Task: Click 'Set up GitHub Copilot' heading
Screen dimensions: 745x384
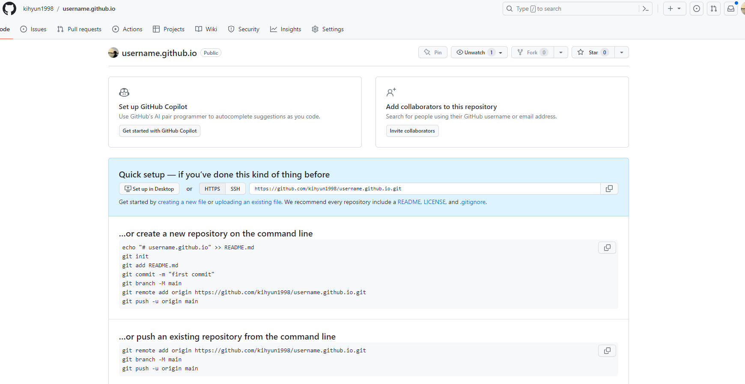Action: tap(153, 107)
